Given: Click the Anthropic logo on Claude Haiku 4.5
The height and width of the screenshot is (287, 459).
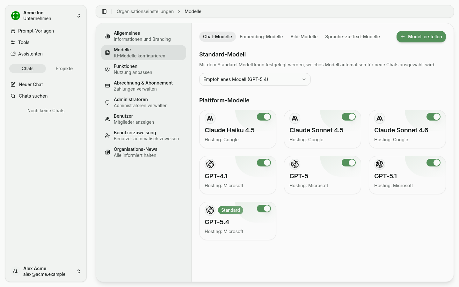Looking at the screenshot, I should coord(210,118).
